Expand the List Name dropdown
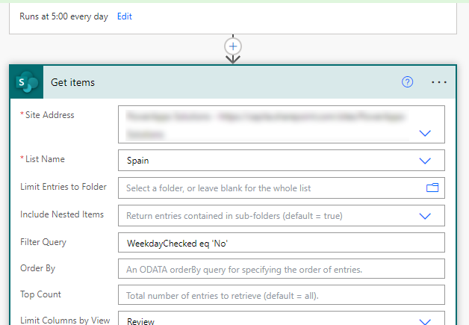Image resolution: width=469 pixels, height=325 pixels. (425, 161)
